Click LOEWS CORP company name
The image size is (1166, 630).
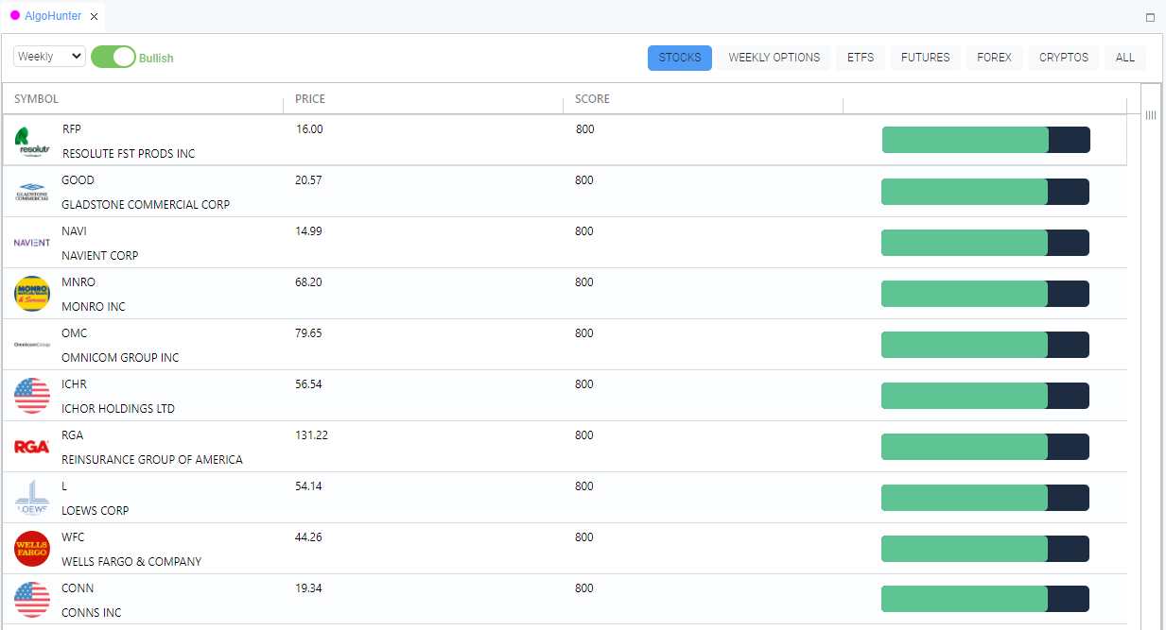click(x=96, y=511)
